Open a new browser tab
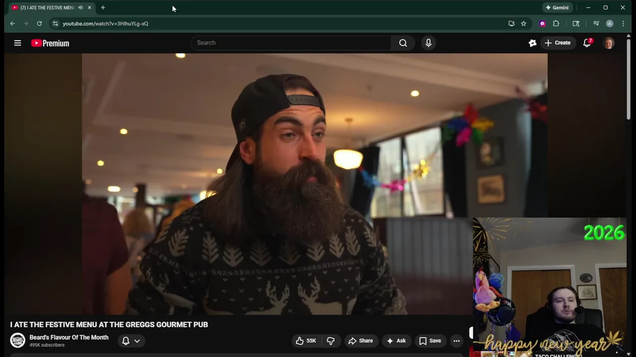 pos(103,7)
